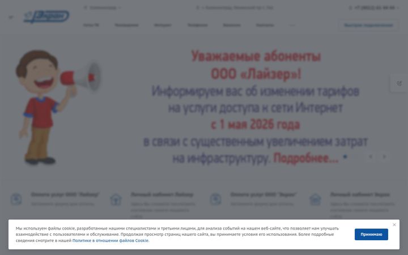
Task: Click the house icon beside Личный кабинет Экран
Action: pos(316,199)
